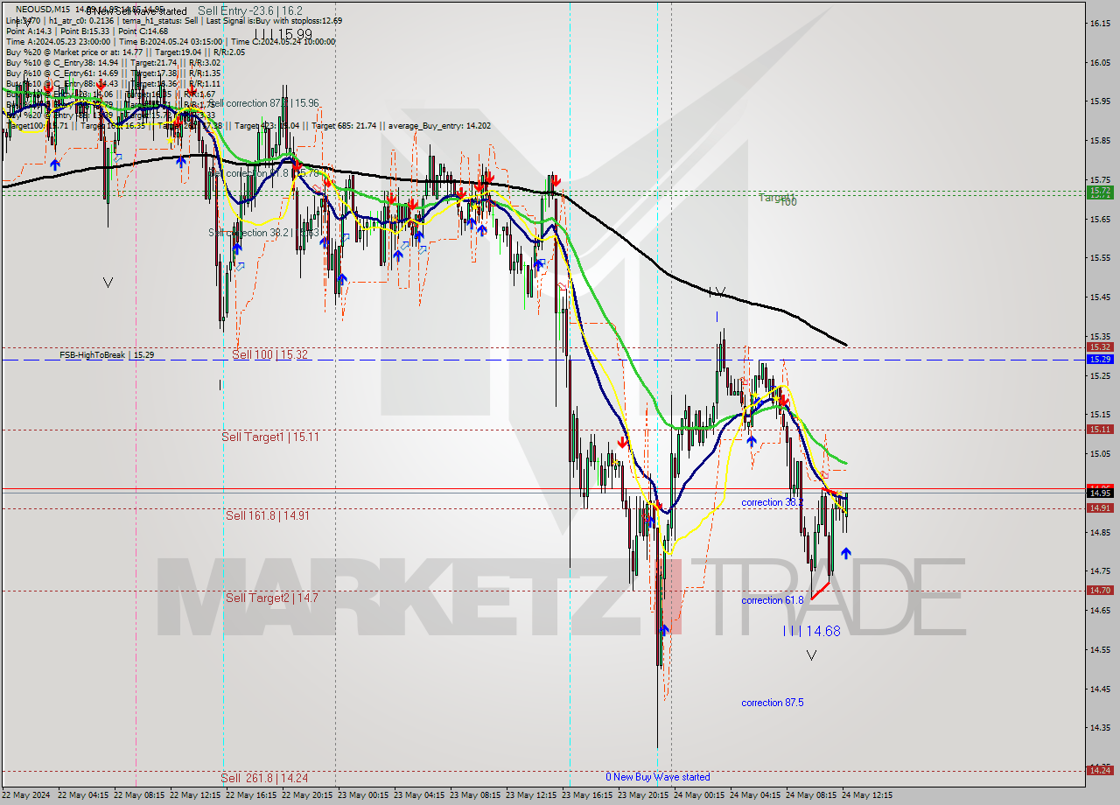The height and width of the screenshot is (805, 1120).
Task: Click the blue 15.29 price tag on the axis
Action: tap(1100, 359)
